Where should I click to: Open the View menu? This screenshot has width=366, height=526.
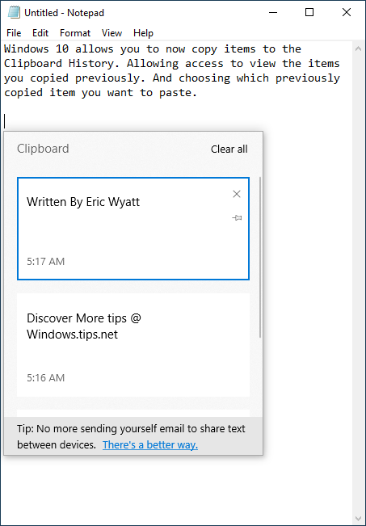pos(111,33)
